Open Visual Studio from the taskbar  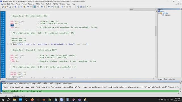[79, 99]
